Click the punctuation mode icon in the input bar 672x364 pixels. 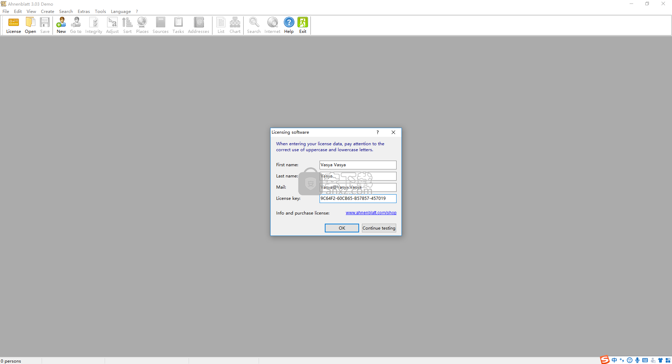pyautogui.click(x=622, y=360)
